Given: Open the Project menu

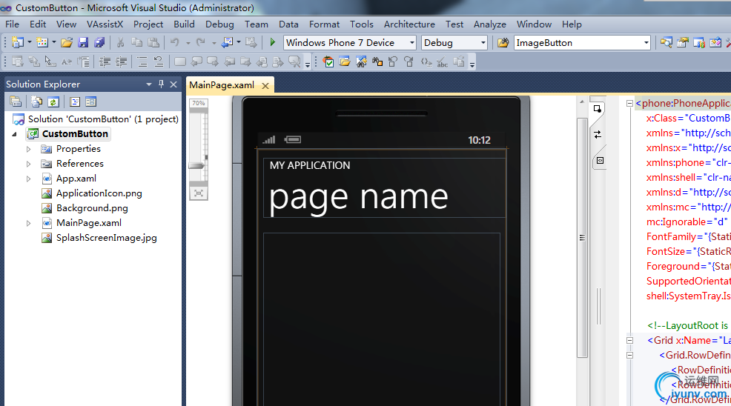Looking at the screenshot, I should click(x=148, y=24).
